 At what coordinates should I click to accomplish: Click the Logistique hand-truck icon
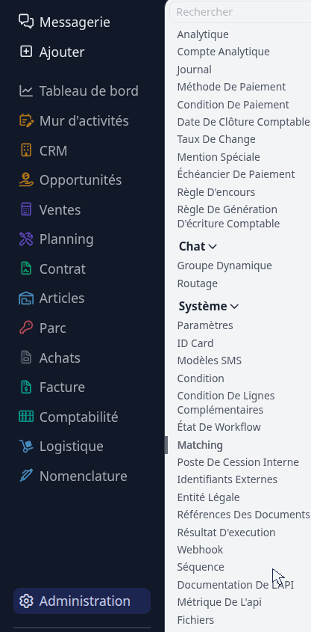click(x=26, y=447)
